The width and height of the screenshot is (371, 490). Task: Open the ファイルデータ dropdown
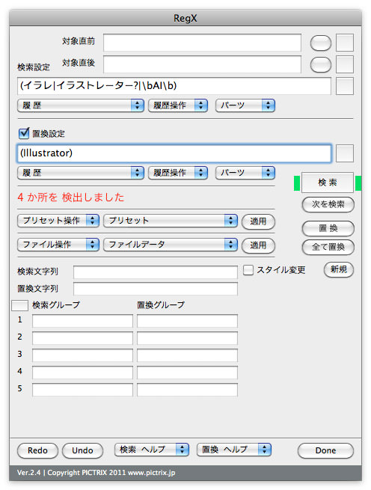[171, 245]
